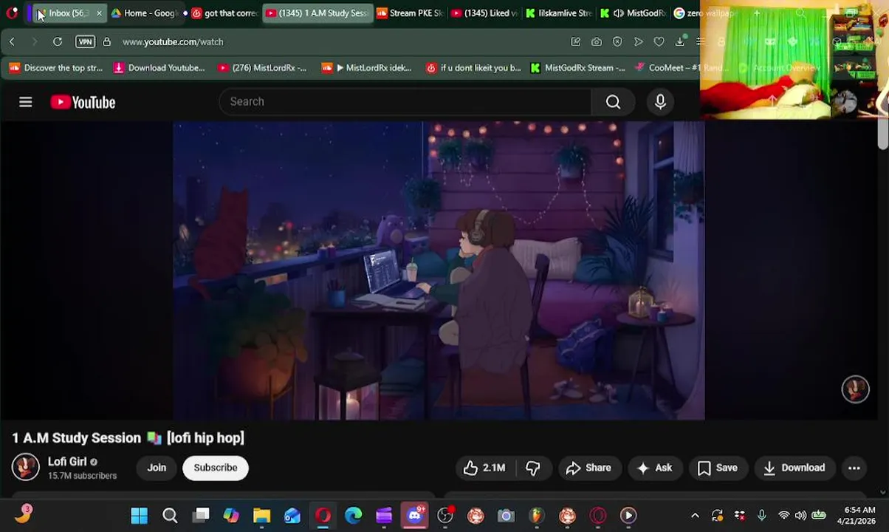The height and width of the screenshot is (532, 889).
Task: Go back with the browser back arrow
Action: coord(12,42)
